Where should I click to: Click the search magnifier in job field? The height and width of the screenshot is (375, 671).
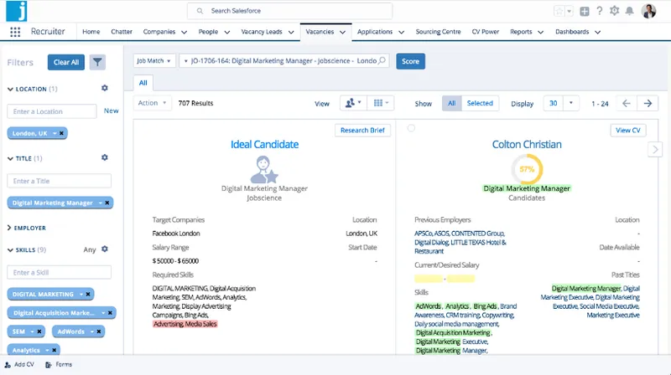(382, 60)
